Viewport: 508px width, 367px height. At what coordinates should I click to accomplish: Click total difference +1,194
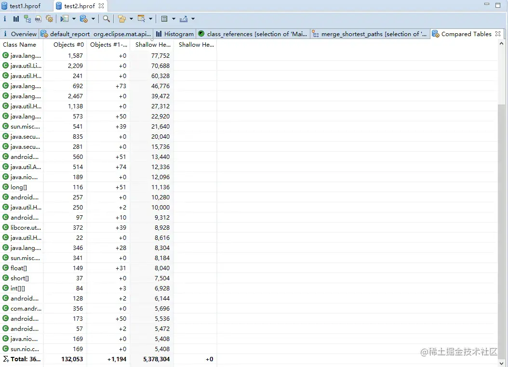pyautogui.click(x=117, y=359)
